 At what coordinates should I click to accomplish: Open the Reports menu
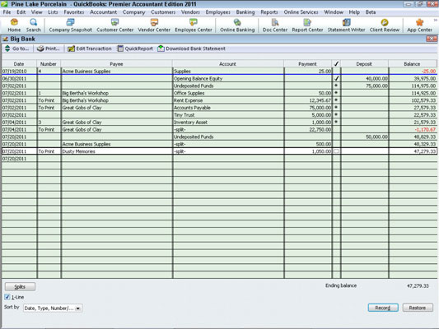pyautogui.click(x=269, y=12)
